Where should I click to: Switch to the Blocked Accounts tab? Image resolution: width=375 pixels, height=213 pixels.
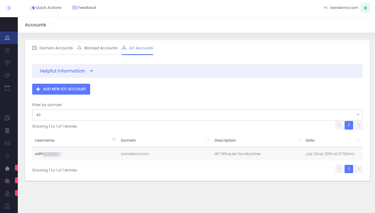click(97, 48)
